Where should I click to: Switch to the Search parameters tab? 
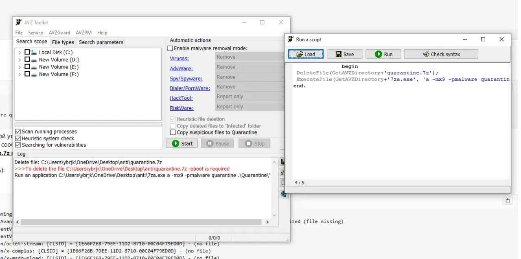101,42
